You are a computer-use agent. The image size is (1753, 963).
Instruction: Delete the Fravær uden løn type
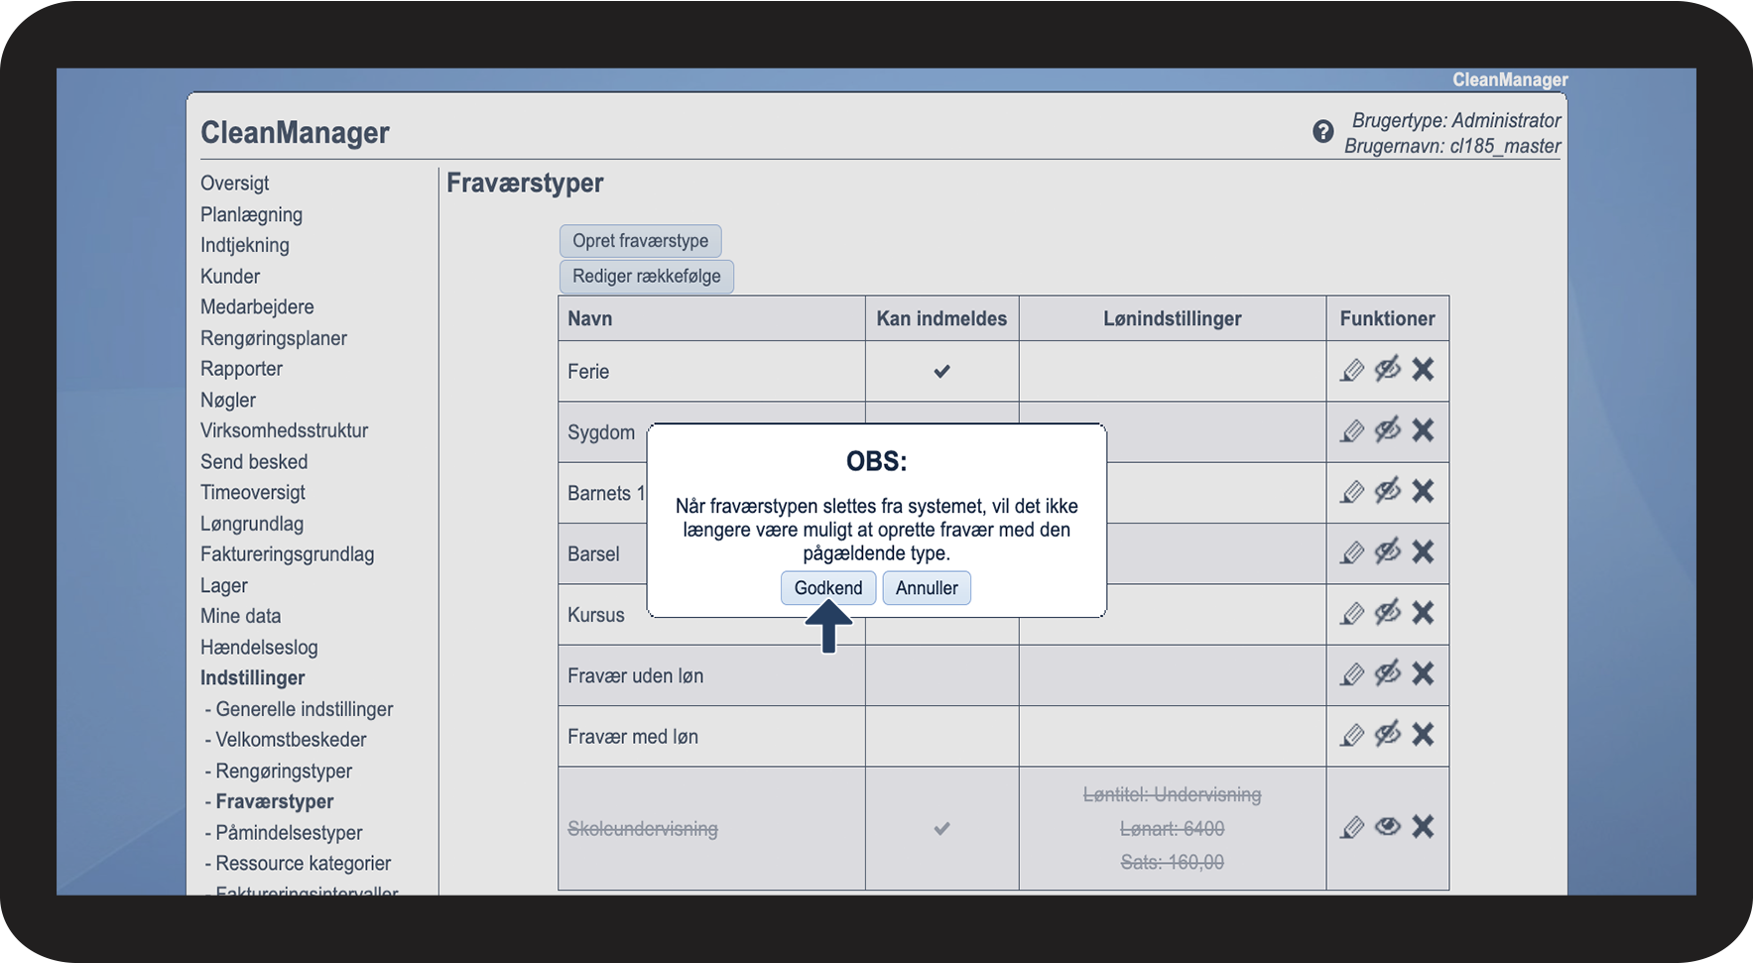pyautogui.click(x=1423, y=673)
